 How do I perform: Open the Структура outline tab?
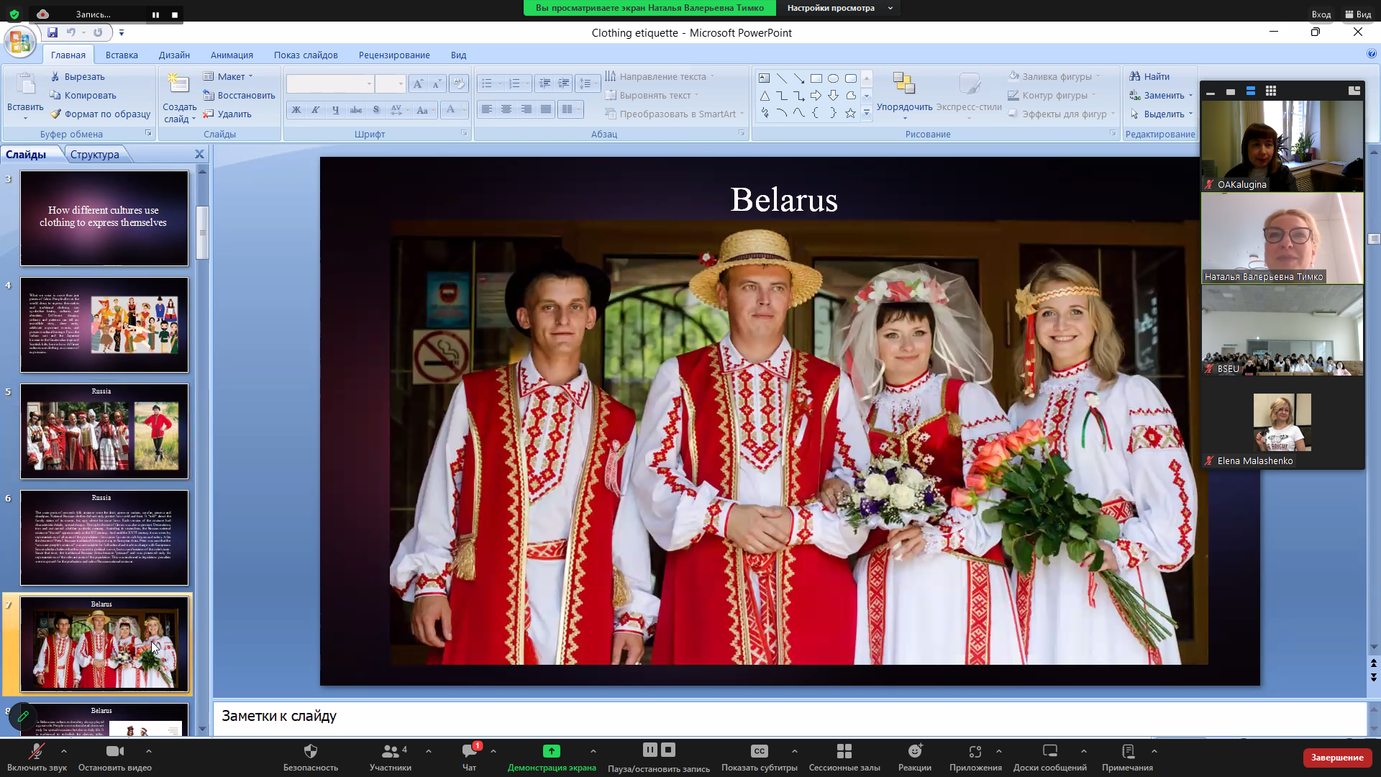(x=95, y=155)
